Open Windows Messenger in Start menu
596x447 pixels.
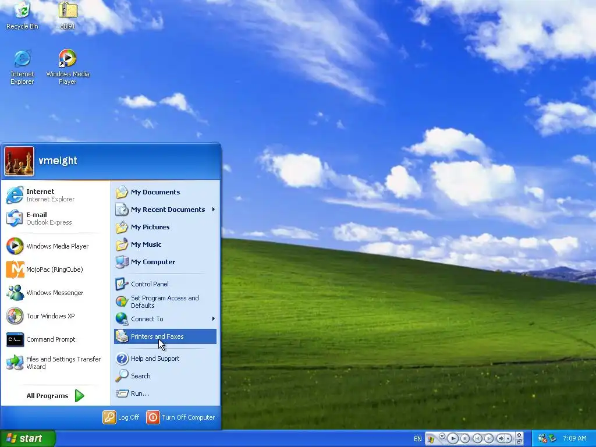(55, 292)
